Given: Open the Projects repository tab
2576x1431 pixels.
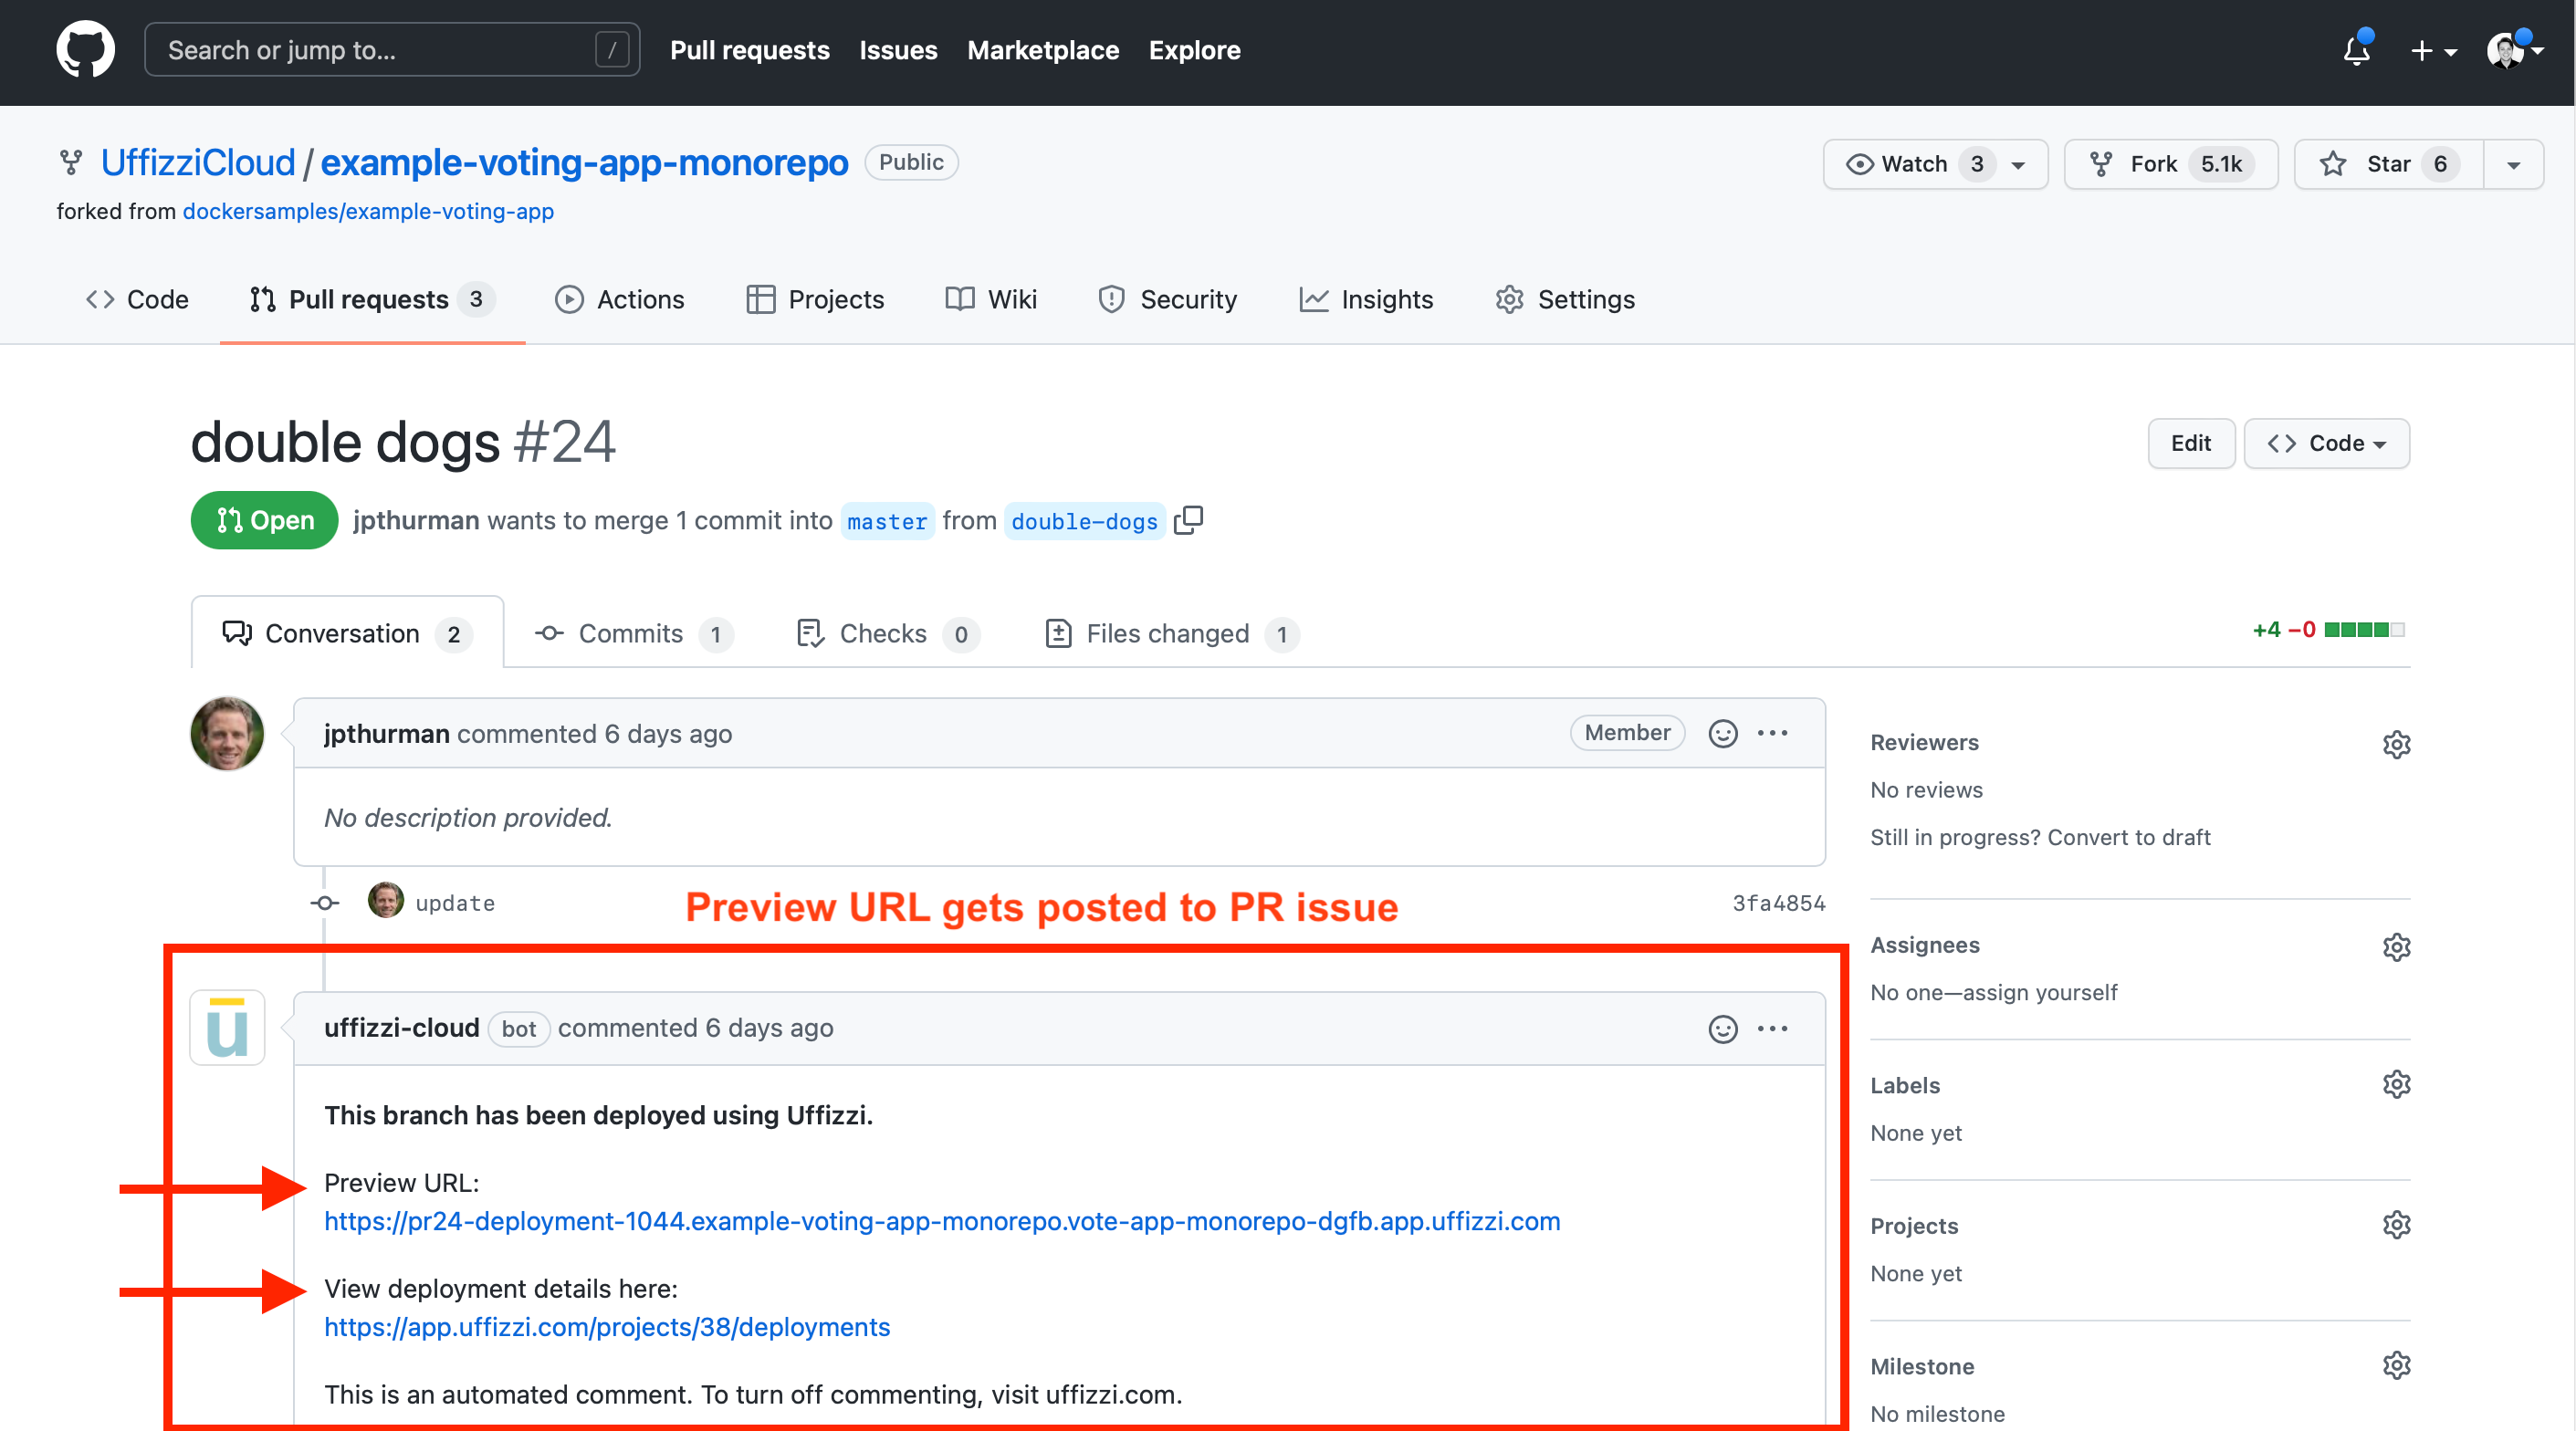Looking at the screenshot, I should (816, 299).
